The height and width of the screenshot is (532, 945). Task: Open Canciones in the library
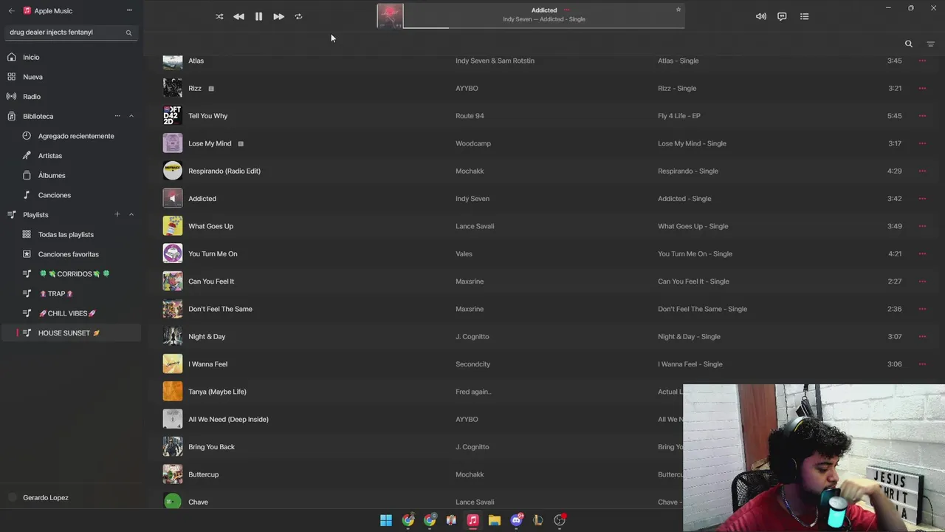[x=55, y=195]
